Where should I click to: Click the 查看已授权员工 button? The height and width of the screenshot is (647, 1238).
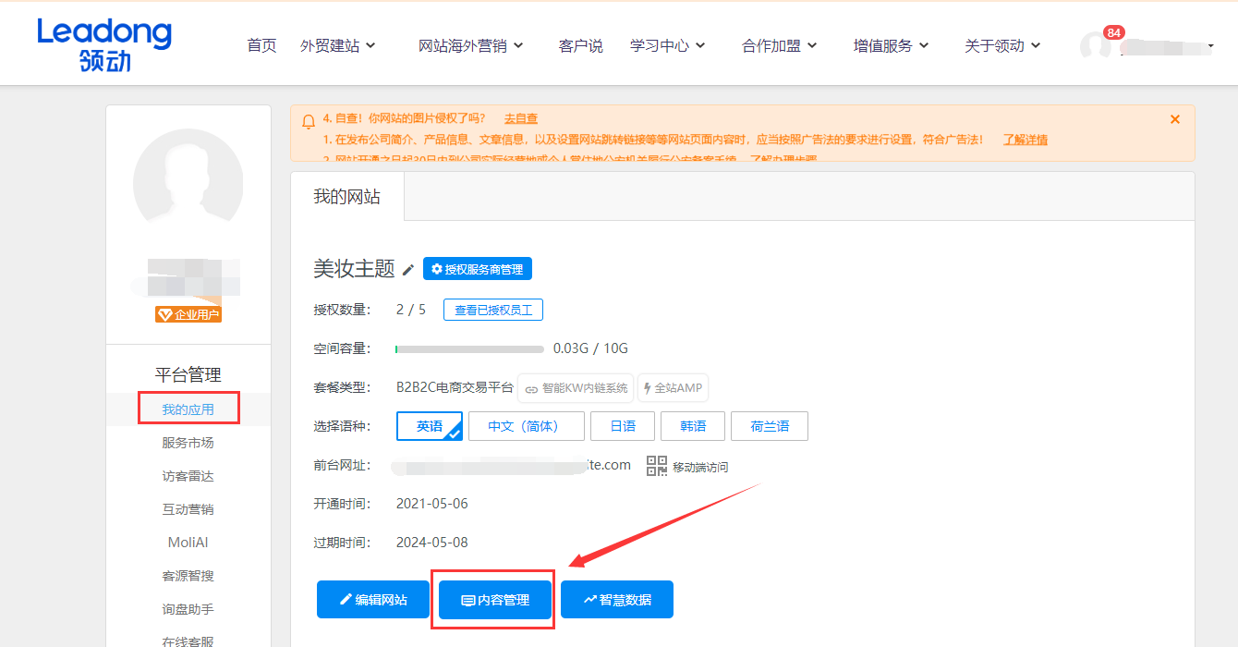click(492, 310)
